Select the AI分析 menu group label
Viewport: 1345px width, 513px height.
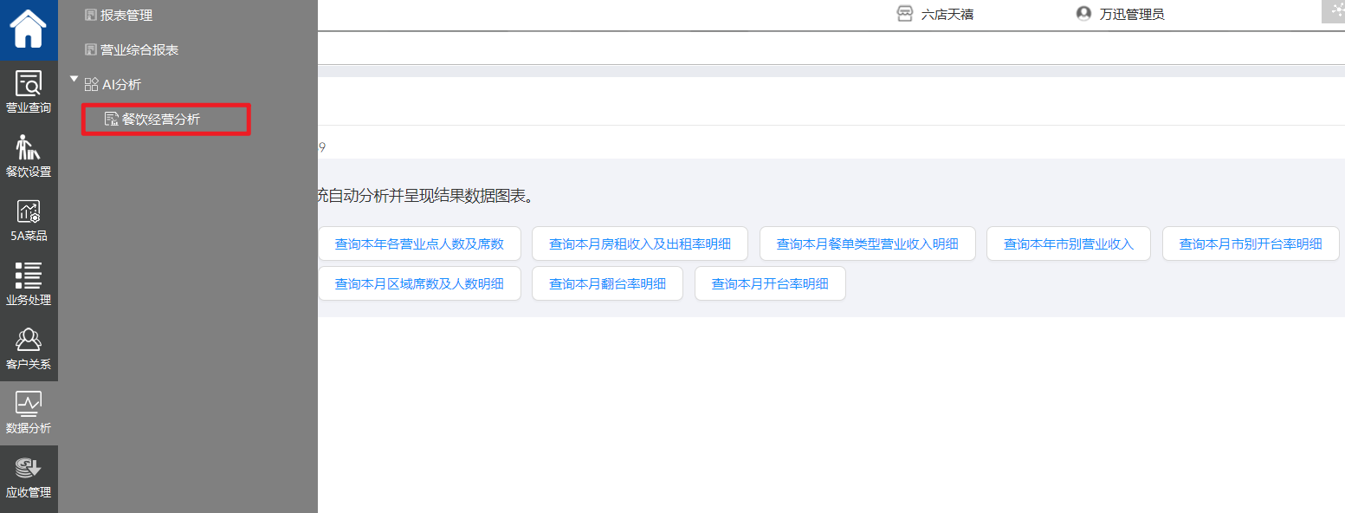pyautogui.click(x=121, y=84)
